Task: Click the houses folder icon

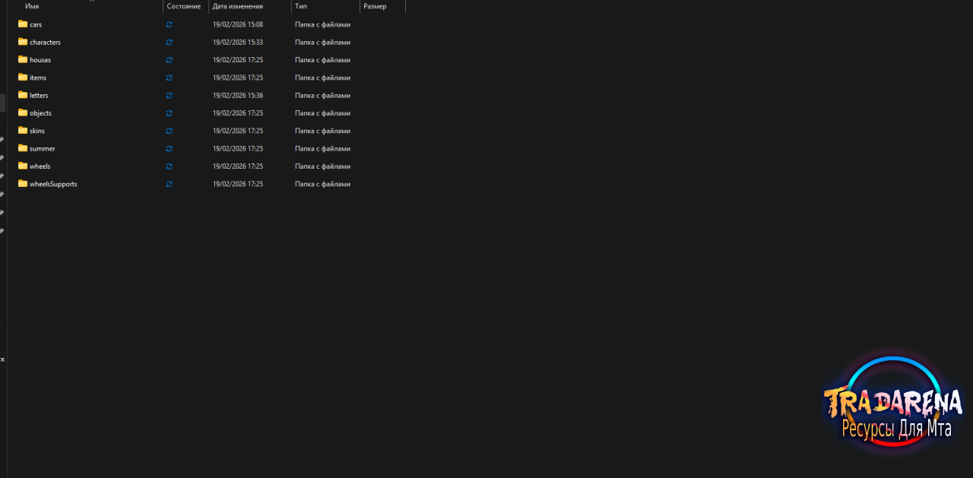Action: tap(23, 59)
